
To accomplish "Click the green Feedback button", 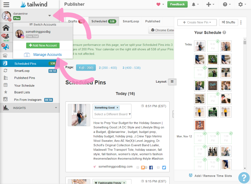I will 177,4.
